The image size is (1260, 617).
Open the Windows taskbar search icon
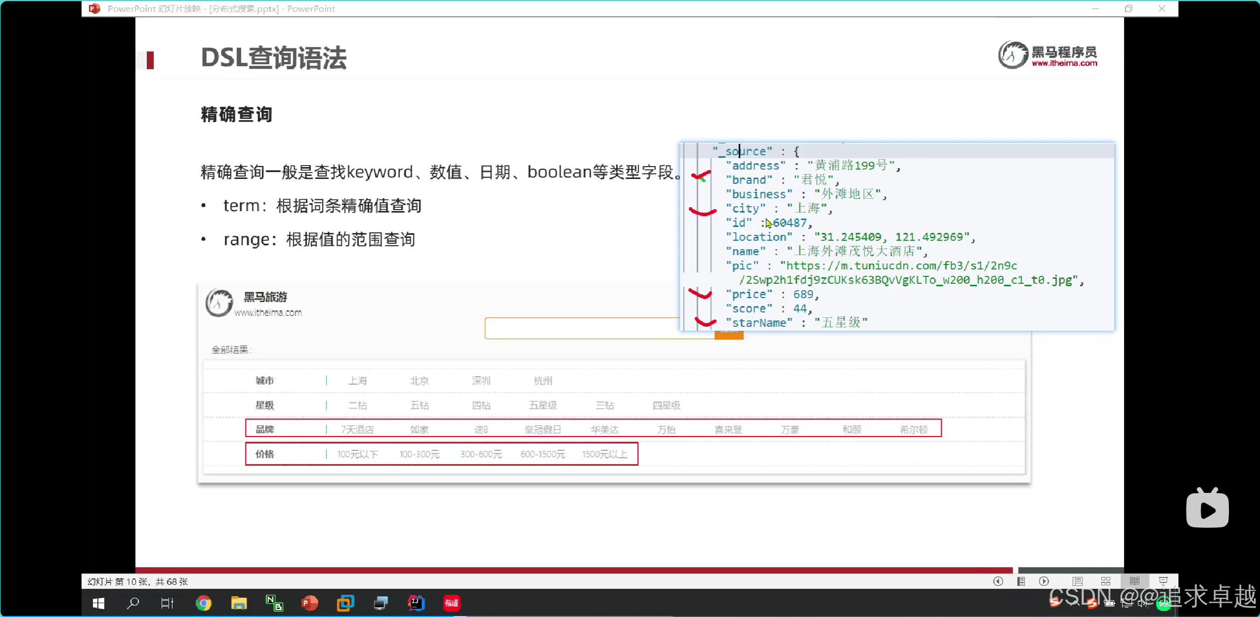[133, 603]
